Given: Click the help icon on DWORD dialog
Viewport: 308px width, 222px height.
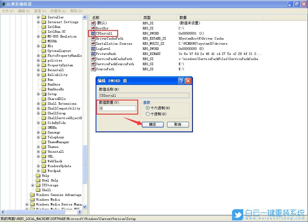Looking at the screenshot, I should 181,81.
